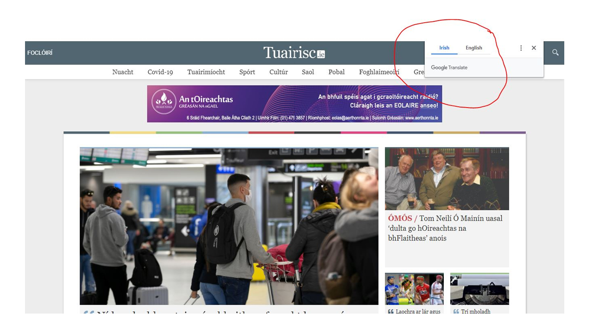This screenshot has height=333, width=593.
Task: Open the Covid-19 menu item
Action: click(160, 72)
